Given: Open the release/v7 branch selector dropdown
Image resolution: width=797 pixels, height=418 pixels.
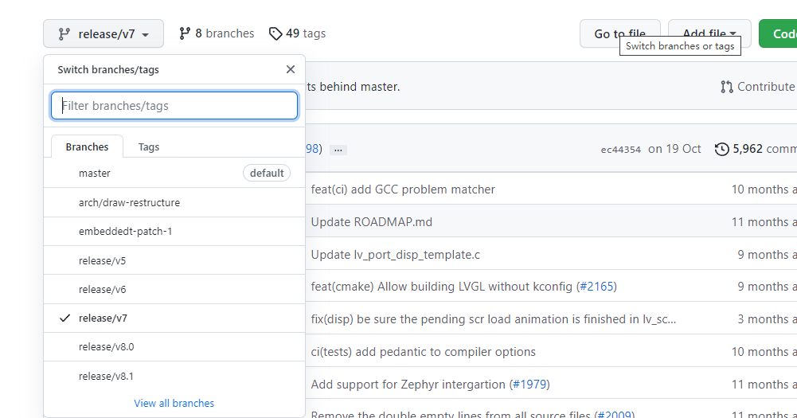Looking at the screenshot, I should click(x=104, y=34).
